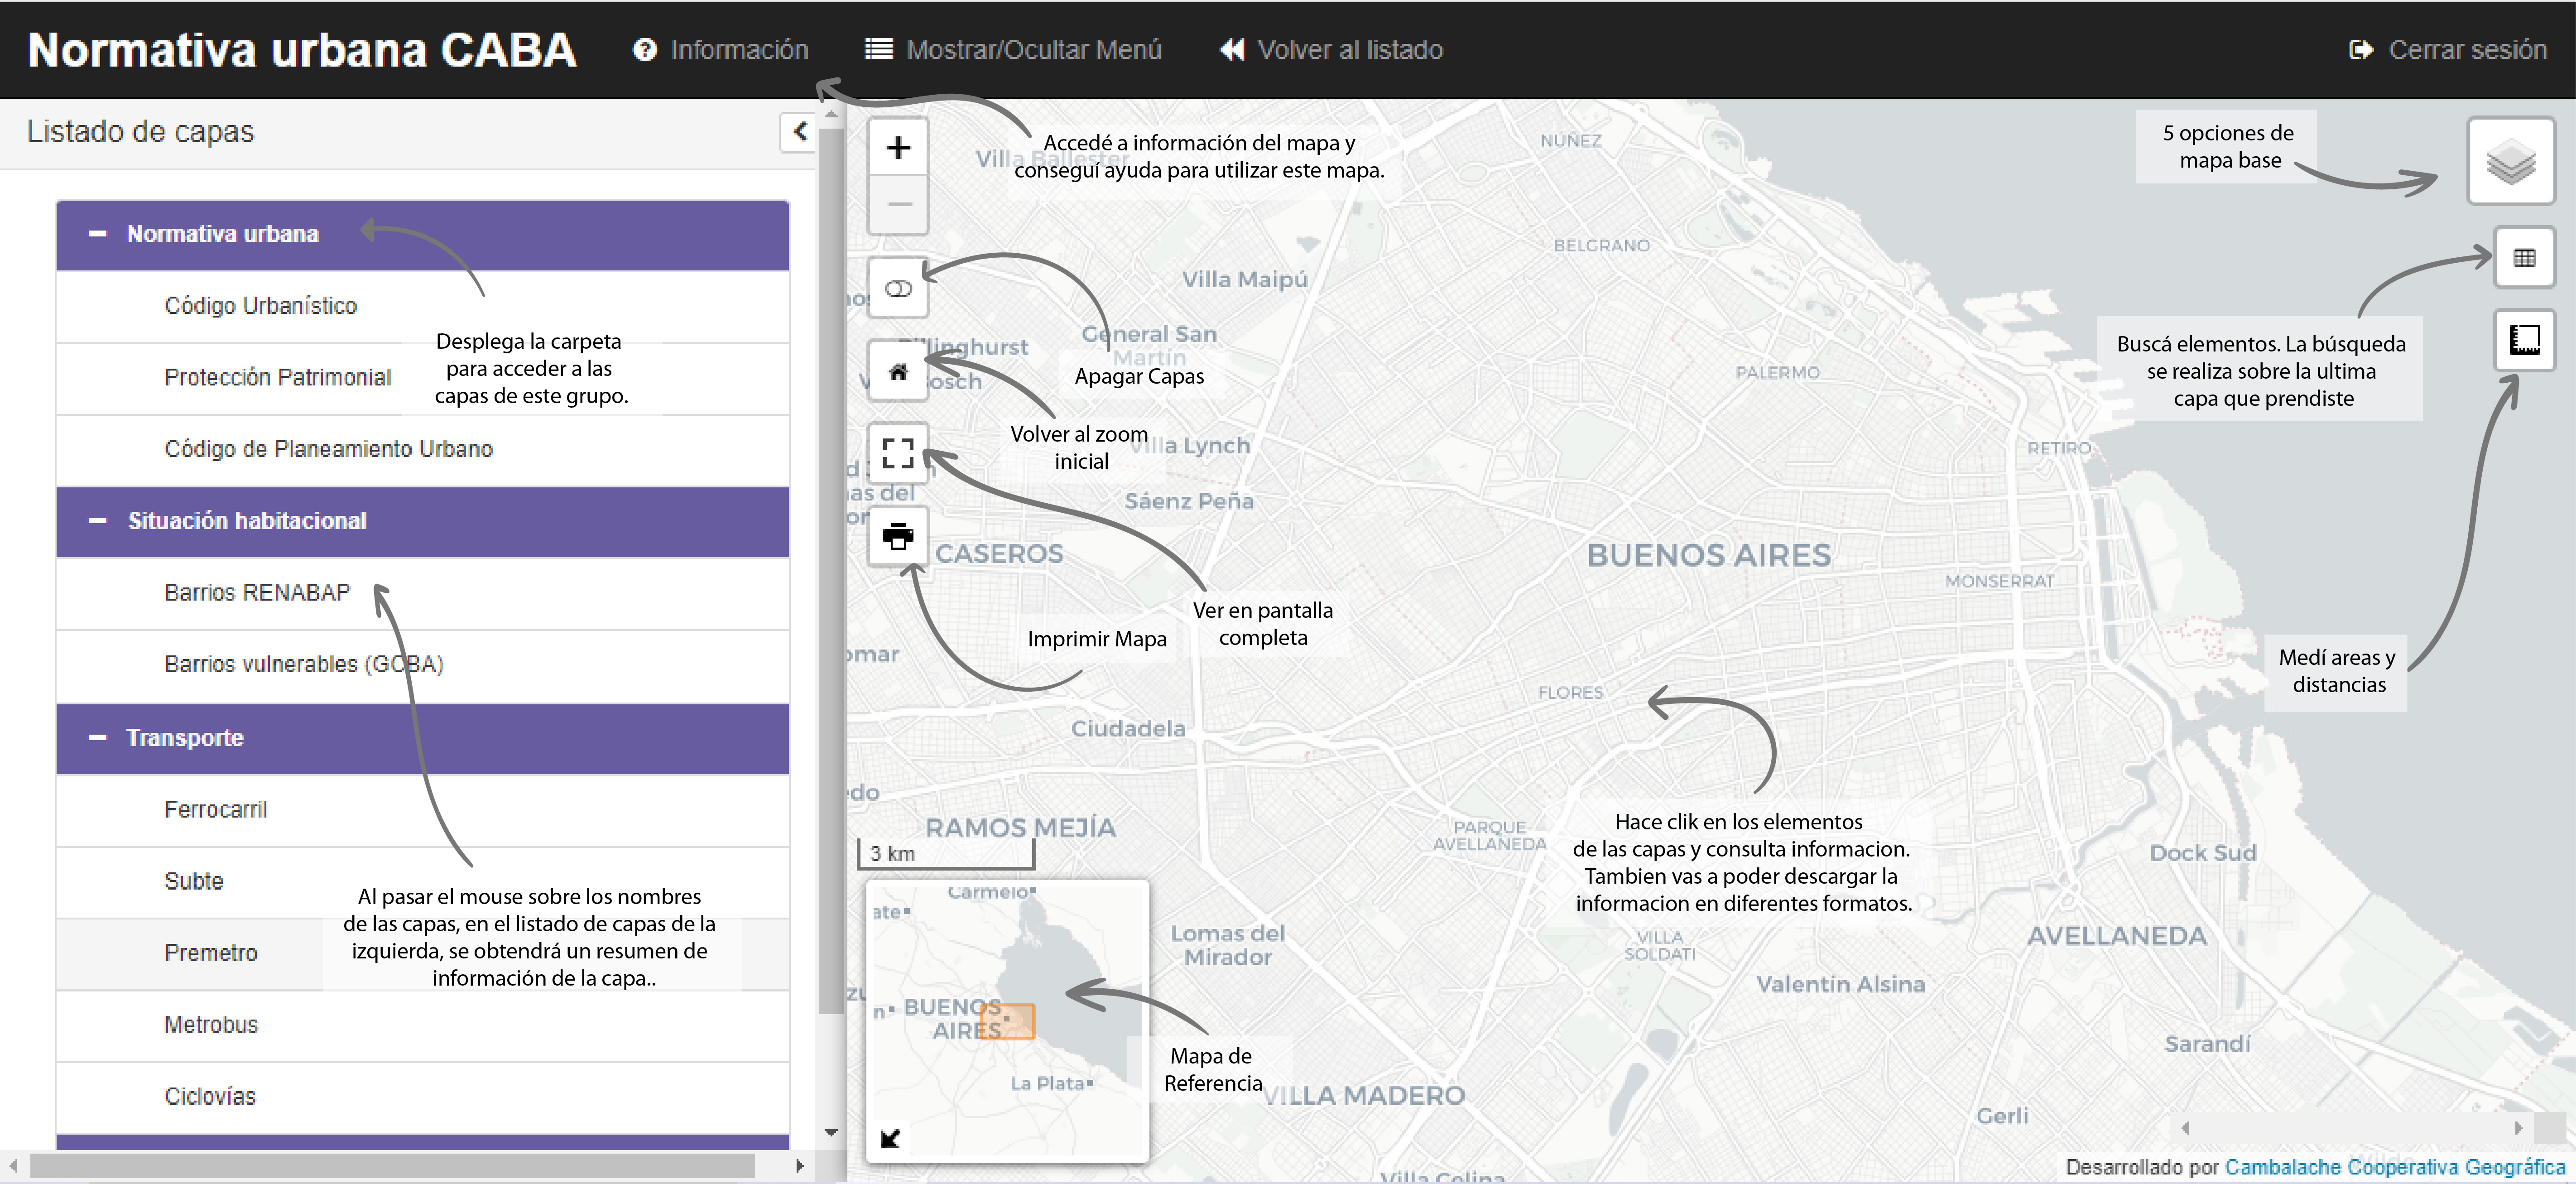The width and height of the screenshot is (2576, 1184).
Task: Click the MONSERRAT neighborhood label
Action: (x=1999, y=582)
